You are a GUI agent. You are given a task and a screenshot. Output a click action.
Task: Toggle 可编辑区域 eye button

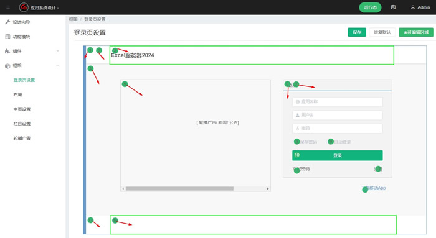coord(416,32)
